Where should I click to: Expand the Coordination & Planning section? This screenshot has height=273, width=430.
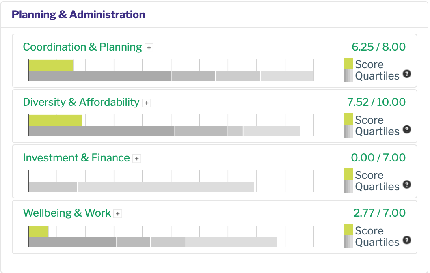point(149,47)
